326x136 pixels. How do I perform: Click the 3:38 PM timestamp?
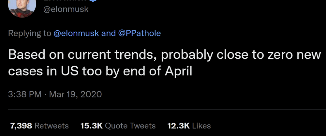click(x=24, y=94)
